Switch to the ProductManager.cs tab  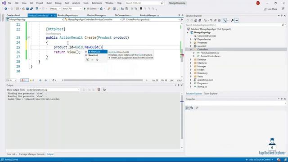pyautogui.click(x=149, y=15)
